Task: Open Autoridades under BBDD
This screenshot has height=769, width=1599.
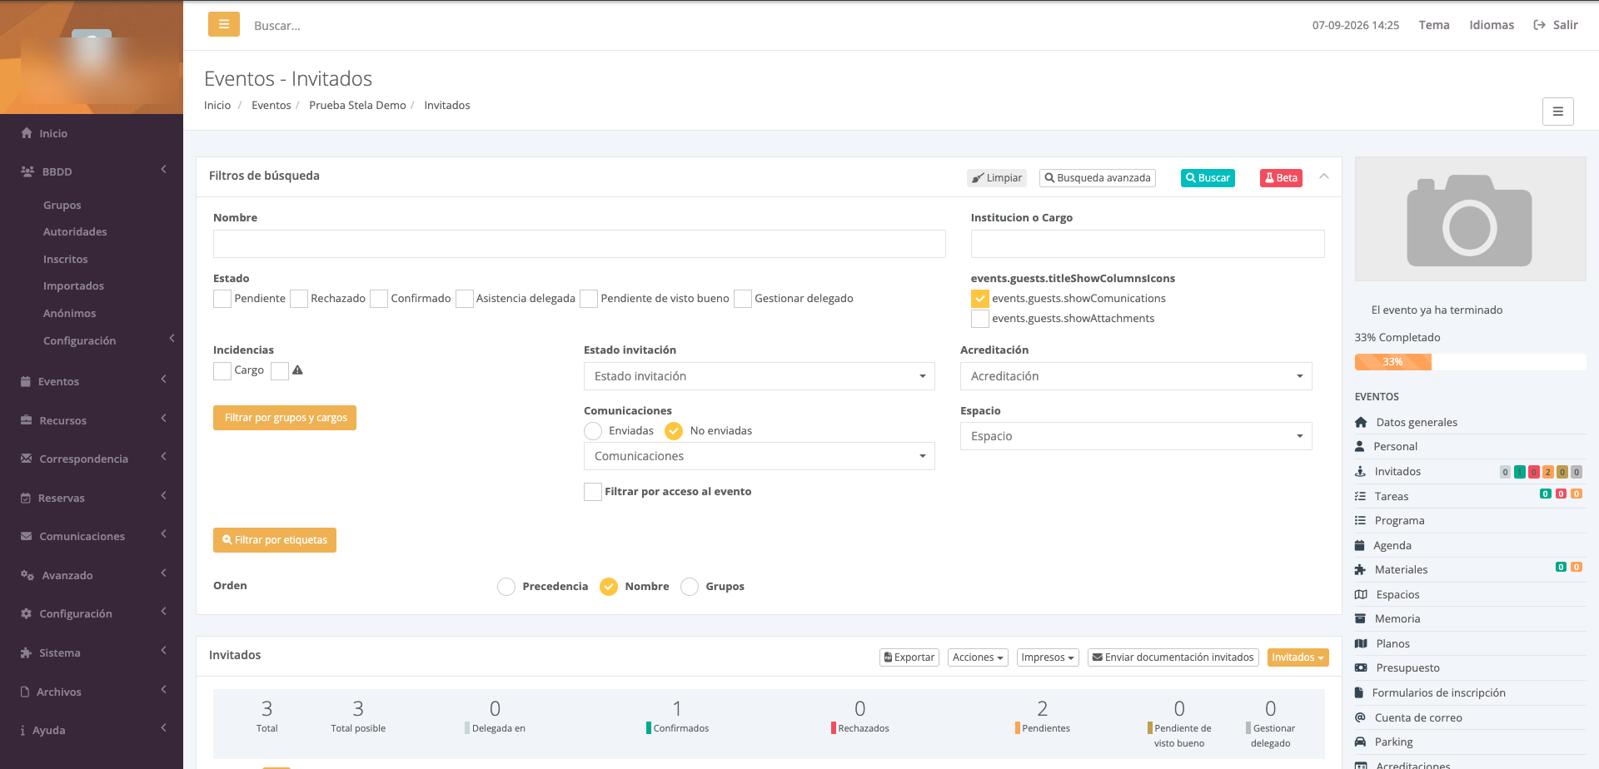Action: (75, 232)
